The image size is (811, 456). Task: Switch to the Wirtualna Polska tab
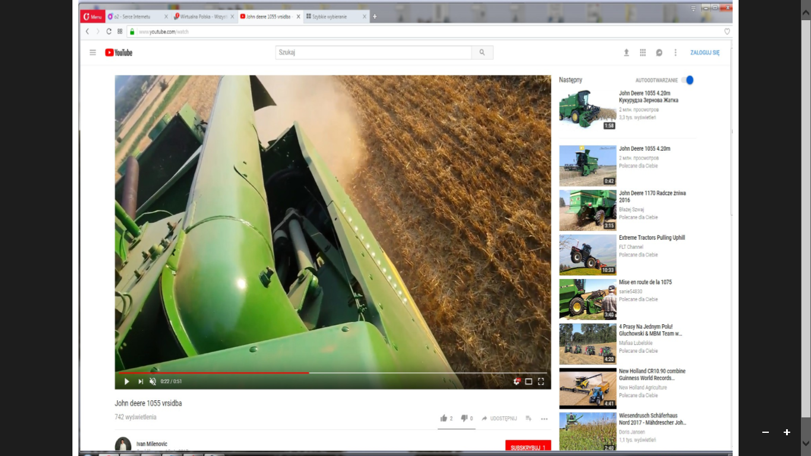pyautogui.click(x=205, y=17)
